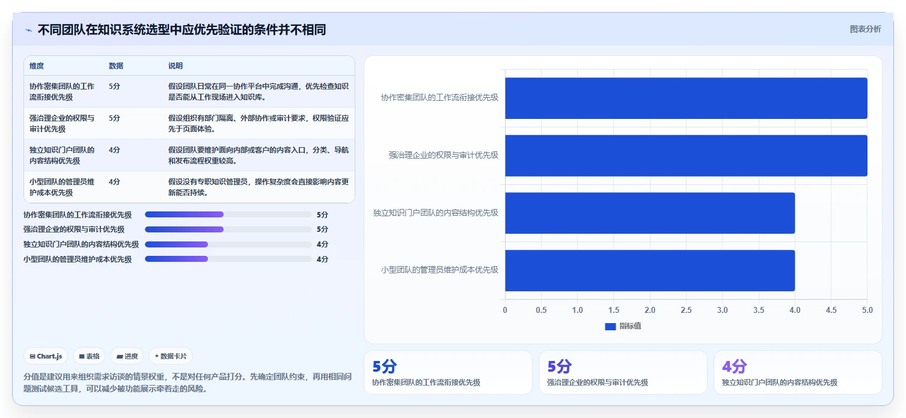
Task: Click the chart bar for 协作密集团队的工作流衔接优先级
Action: point(686,98)
